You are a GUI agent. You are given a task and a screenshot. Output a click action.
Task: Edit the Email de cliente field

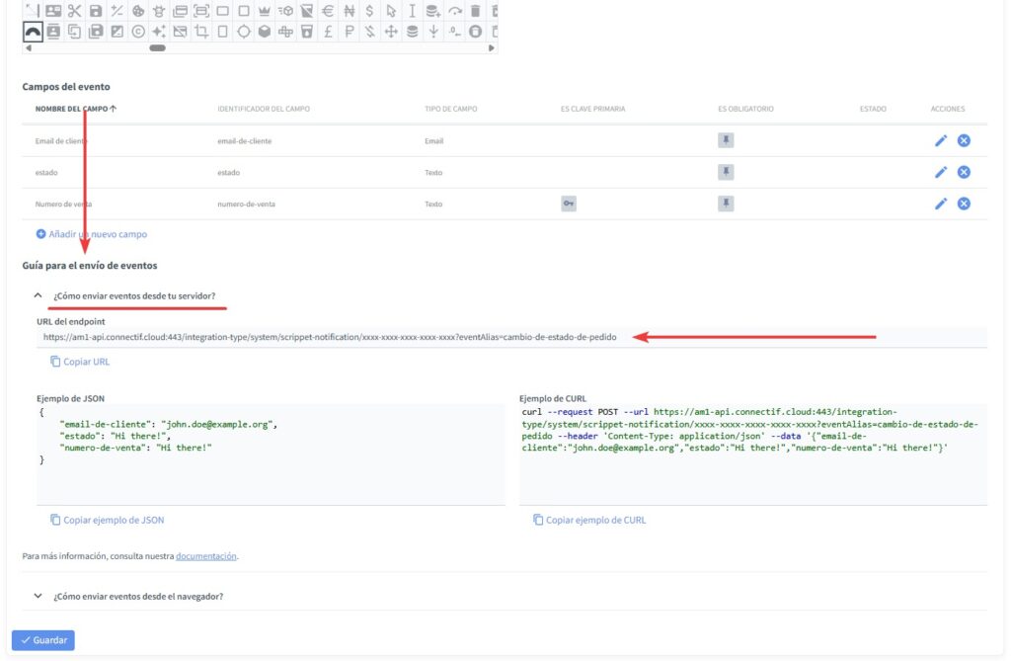(x=941, y=140)
